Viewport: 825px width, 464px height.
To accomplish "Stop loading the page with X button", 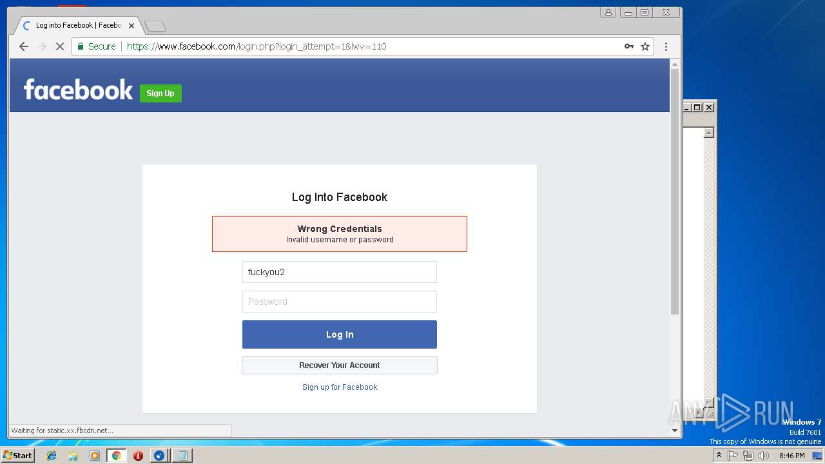I will coord(60,46).
